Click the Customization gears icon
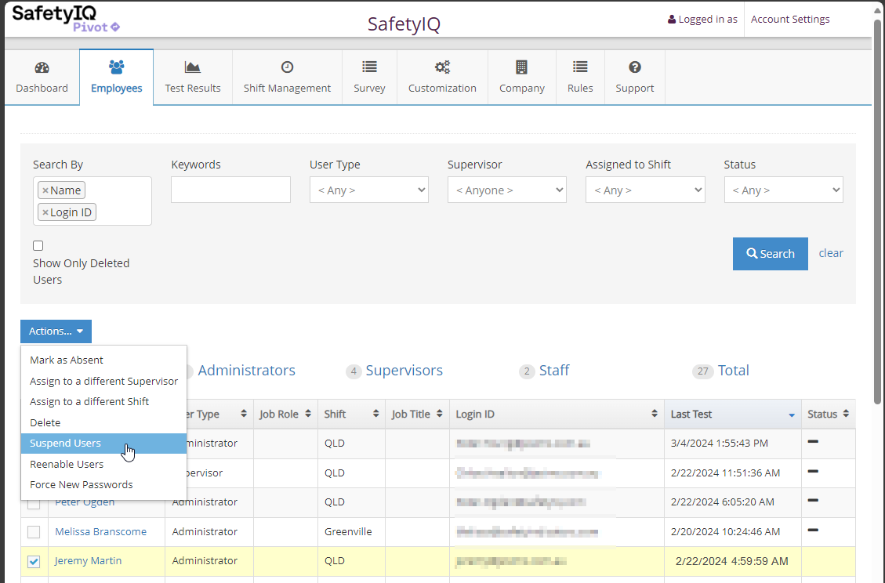This screenshot has width=885, height=583. click(x=442, y=67)
